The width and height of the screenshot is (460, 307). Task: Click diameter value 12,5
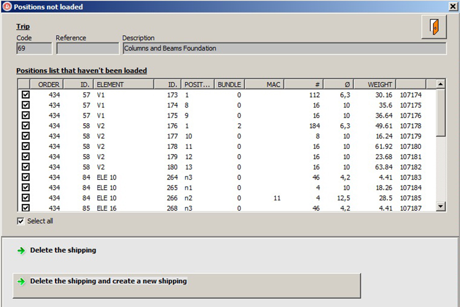pos(343,198)
